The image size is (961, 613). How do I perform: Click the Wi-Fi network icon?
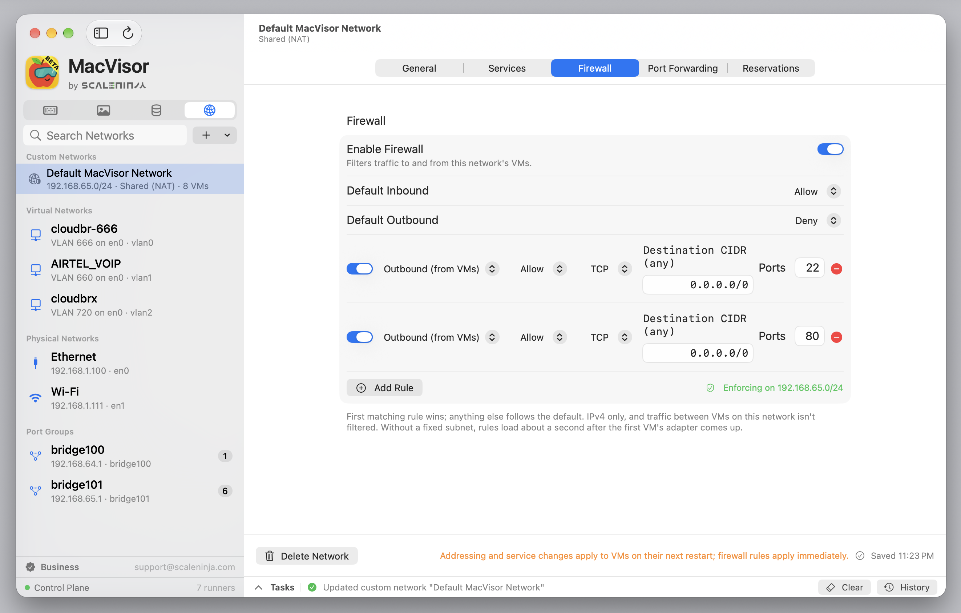pos(36,398)
